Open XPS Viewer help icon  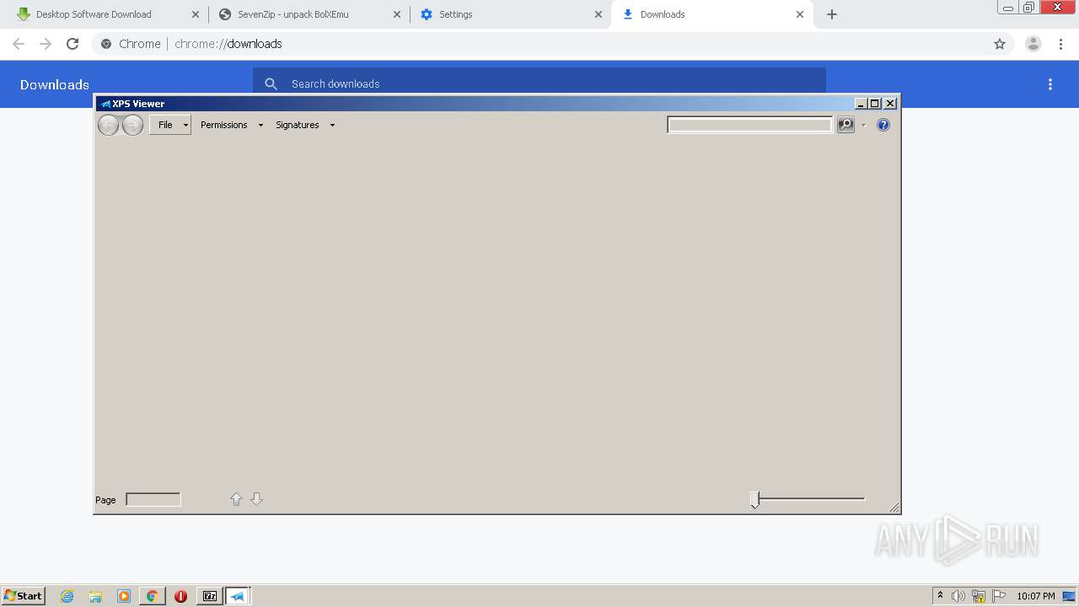pos(883,125)
